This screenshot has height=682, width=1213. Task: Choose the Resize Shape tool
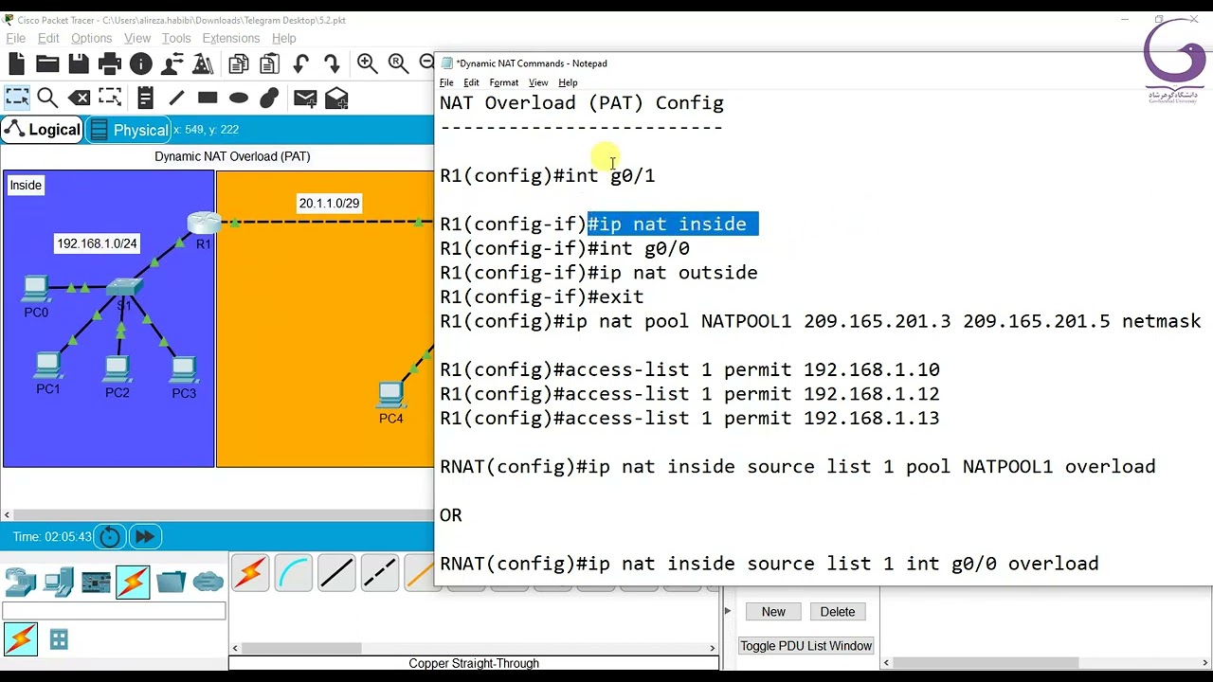[110, 98]
